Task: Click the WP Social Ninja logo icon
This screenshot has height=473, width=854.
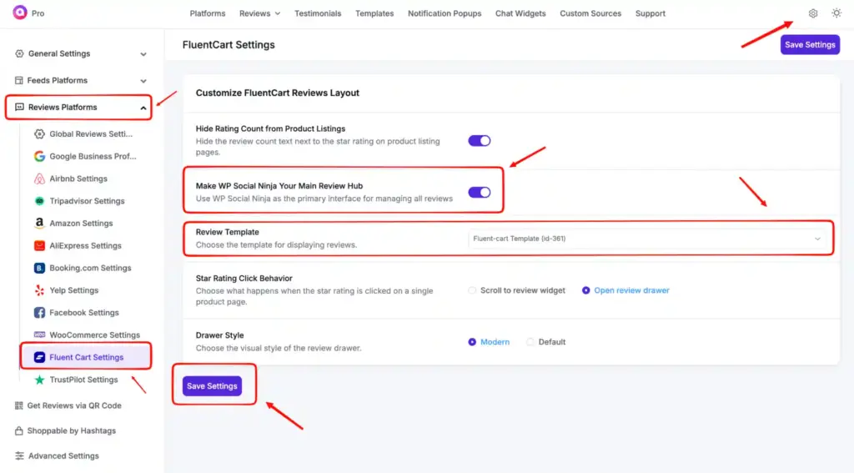Action: click(x=20, y=13)
